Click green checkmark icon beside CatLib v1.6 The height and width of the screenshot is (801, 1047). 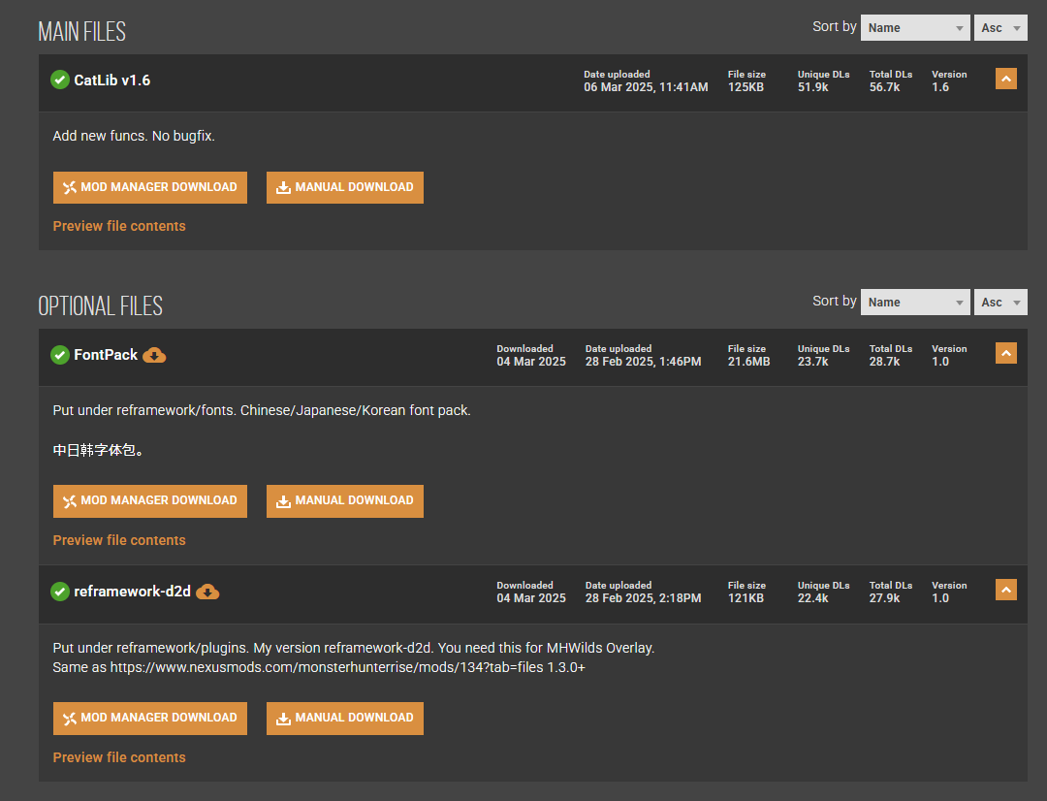coord(60,80)
